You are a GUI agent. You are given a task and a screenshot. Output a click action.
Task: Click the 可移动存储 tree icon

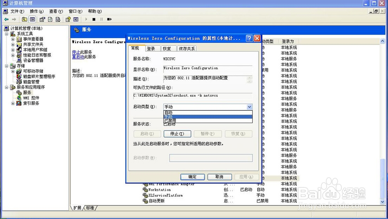pyautogui.click(x=19, y=71)
